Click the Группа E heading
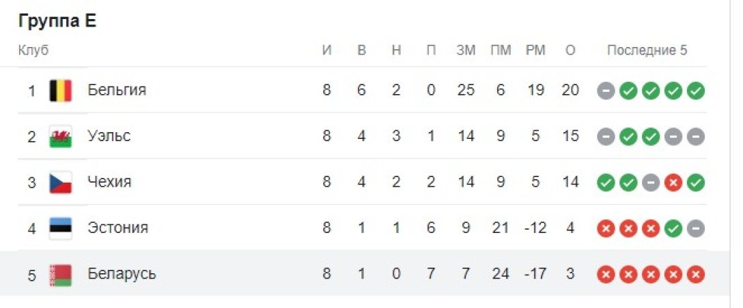Screen dimensions: 743x308 pyautogui.click(x=57, y=21)
